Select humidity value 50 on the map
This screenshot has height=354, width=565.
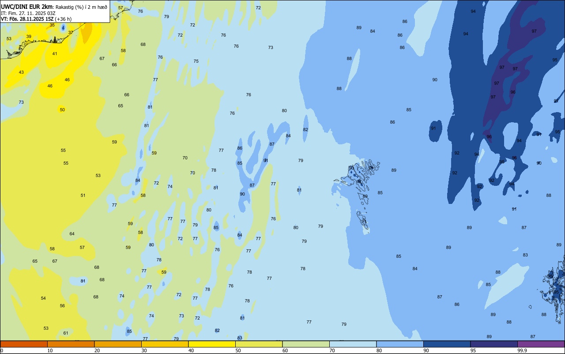point(62,110)
